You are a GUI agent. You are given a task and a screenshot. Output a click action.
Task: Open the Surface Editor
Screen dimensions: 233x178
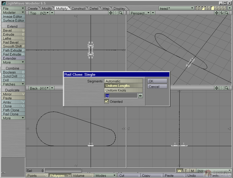coord(13,20)
